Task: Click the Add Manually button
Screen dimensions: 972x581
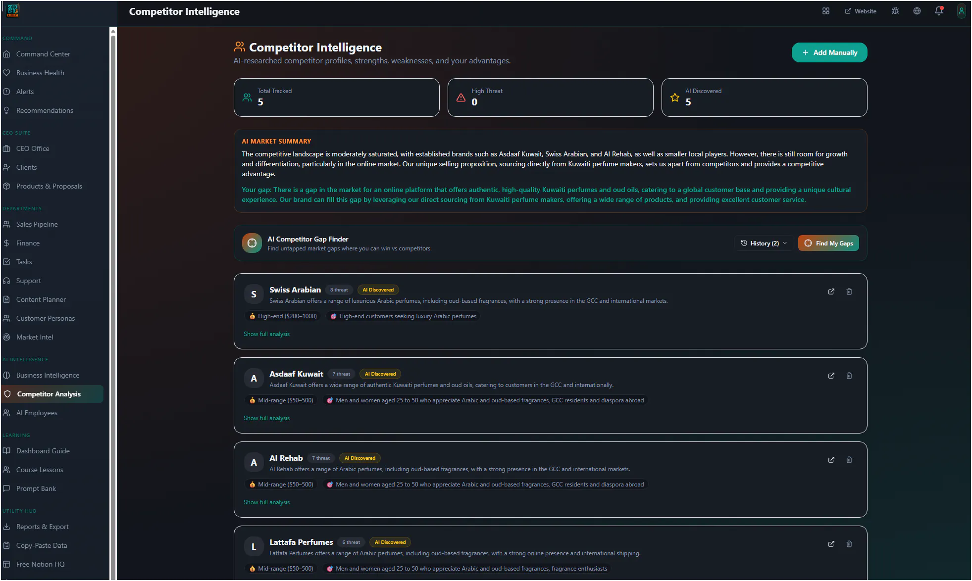Action: (829, 52)
